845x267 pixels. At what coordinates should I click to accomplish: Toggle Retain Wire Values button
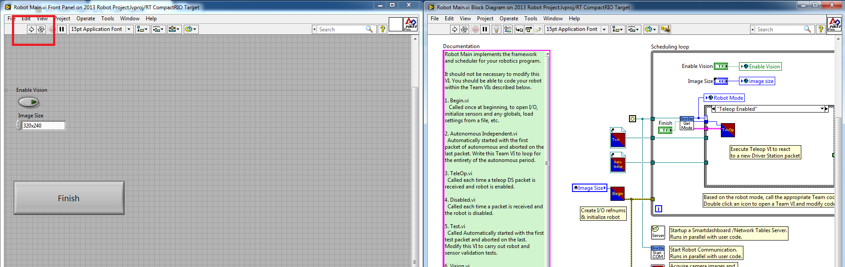coord(508,29)
